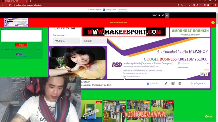The width and height of the screenshot is (218, 122).
Task: Click the location pin icon in address bar
Action: click(178, 5)
